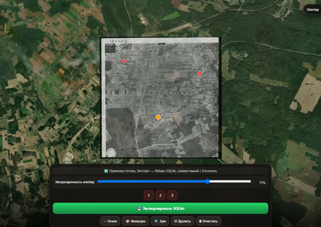Click point button 3 below slider
321x227 pixels.
coord(172,195)
